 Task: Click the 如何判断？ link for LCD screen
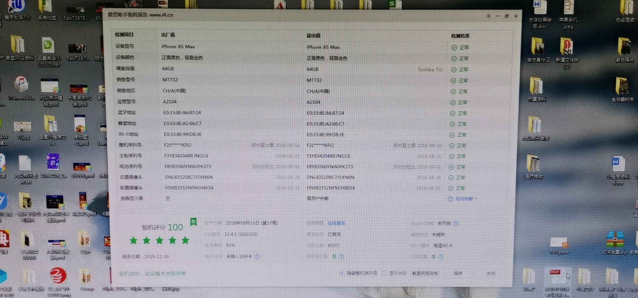click(466, 199)
